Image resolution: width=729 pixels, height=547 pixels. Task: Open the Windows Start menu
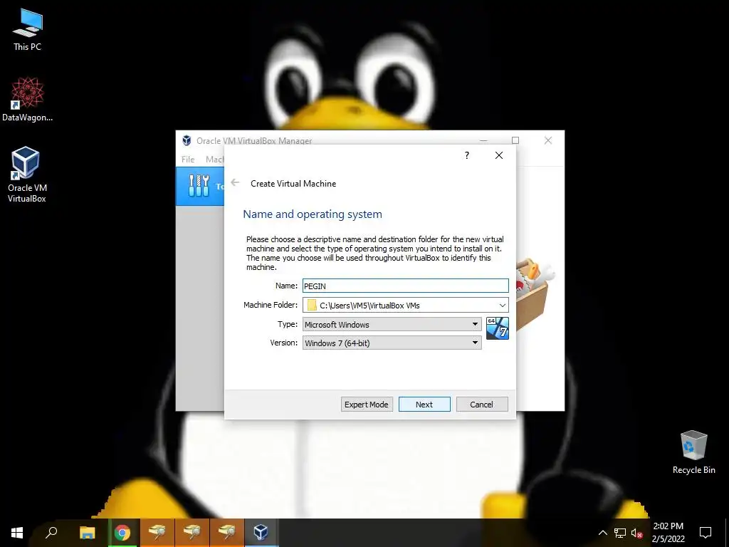point(17,533)
